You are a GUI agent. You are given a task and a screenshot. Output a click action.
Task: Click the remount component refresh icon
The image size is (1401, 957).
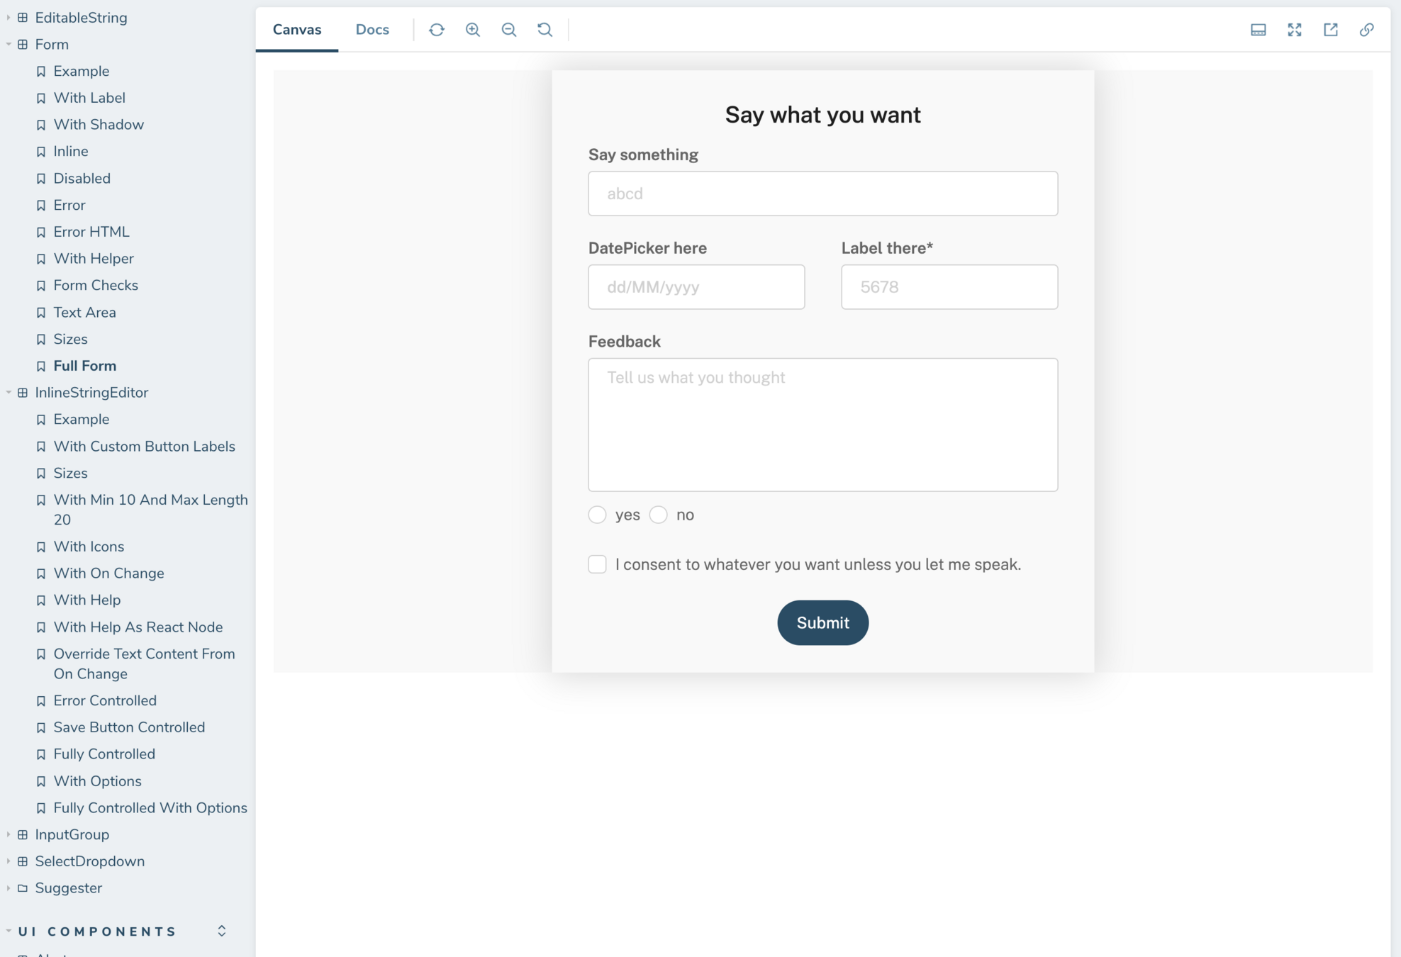(x=437, y=30)
